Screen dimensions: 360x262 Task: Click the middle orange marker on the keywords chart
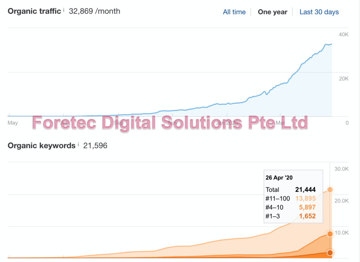(x=330, y=234)
